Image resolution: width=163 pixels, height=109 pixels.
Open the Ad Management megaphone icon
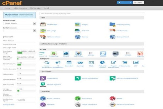pyautogui.click(x=58, y=63)
